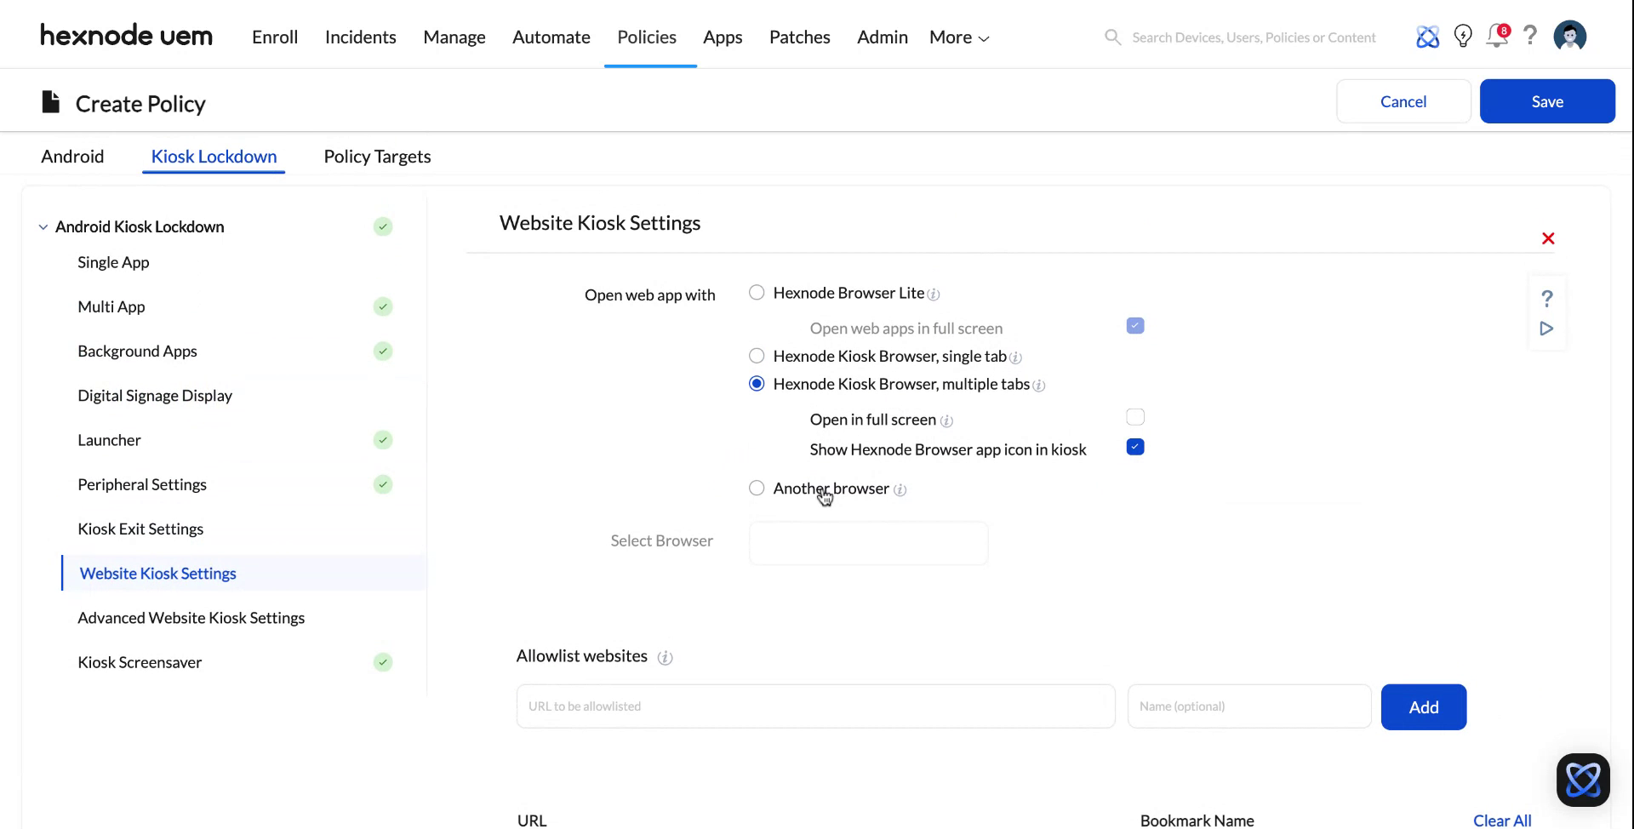Open notifications via the bell icon
Viewport: 1634px width, 829px height.
(1497, 37)
